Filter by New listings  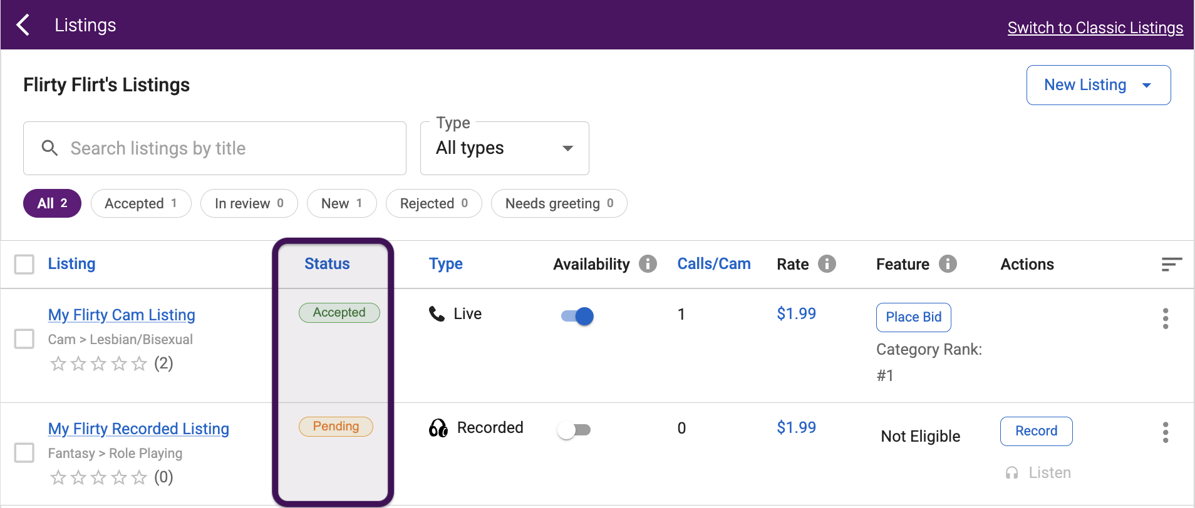pyautogui.click(x=342, y=203)
